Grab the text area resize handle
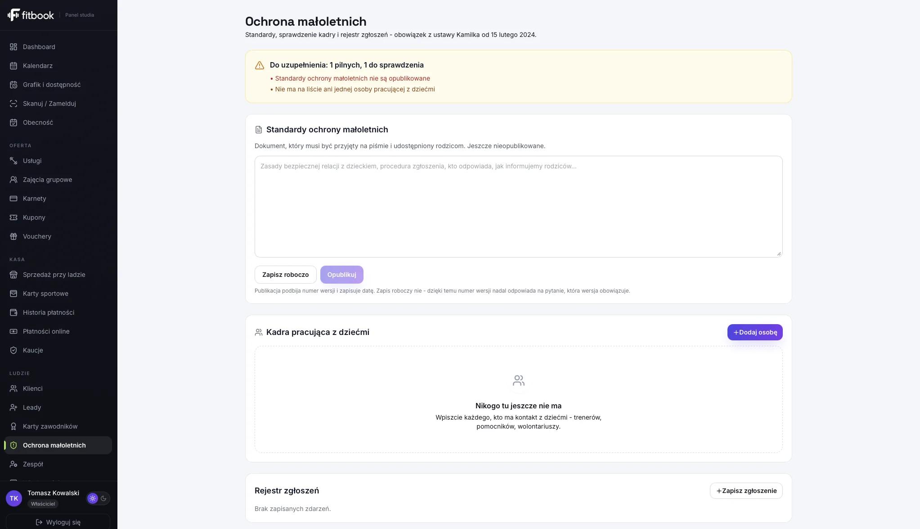 point(779,253)
